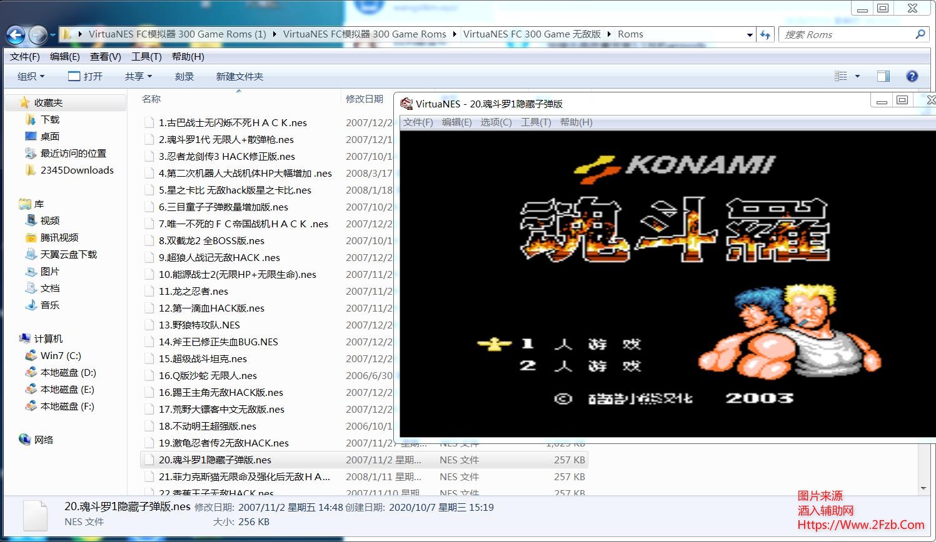Open the help question mark icon

coord(912,76)
